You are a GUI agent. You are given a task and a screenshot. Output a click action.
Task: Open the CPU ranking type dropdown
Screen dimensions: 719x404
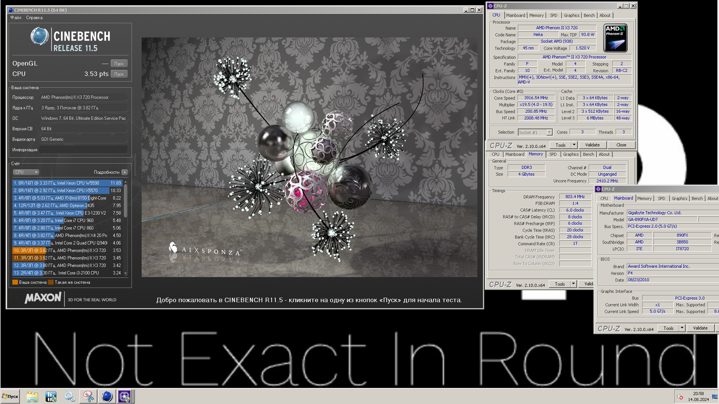[26, 172]
